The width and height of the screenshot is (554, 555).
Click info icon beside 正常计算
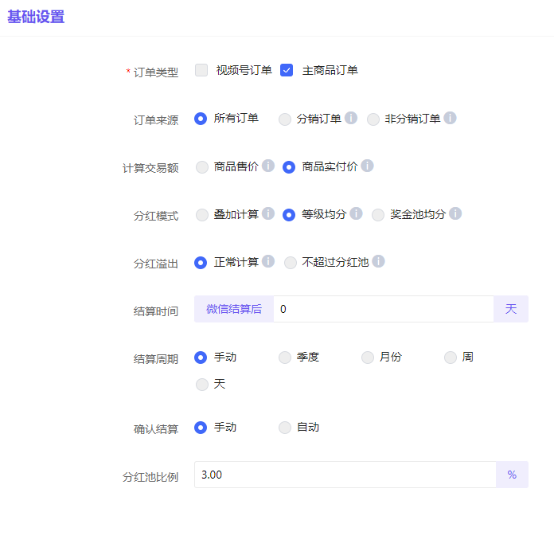[268, 261]
